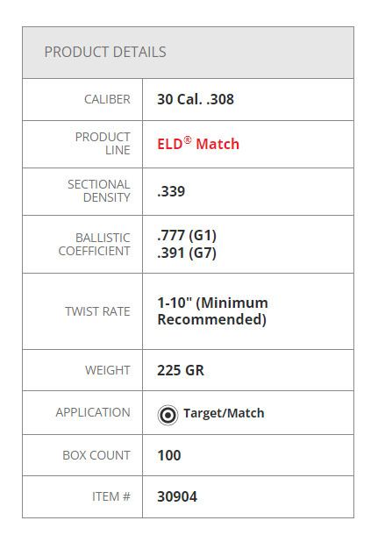Screen dimensions: 385x542
Task: Click the Target/Match application text
Action: (x=224, y=413)
